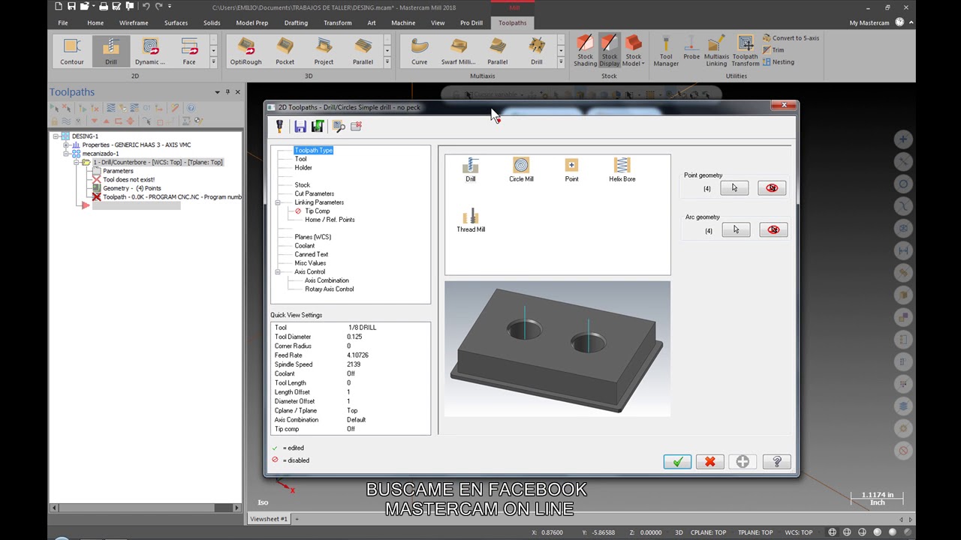
Task: Choose the Pocket 3D toolpath
Action: pyautogui.click(x=285, y=52)
